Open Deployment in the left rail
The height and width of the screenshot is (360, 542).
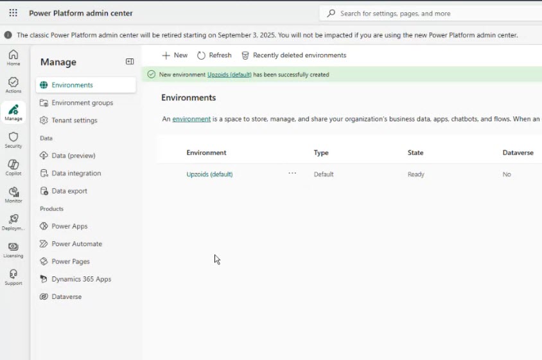point(13,222)
